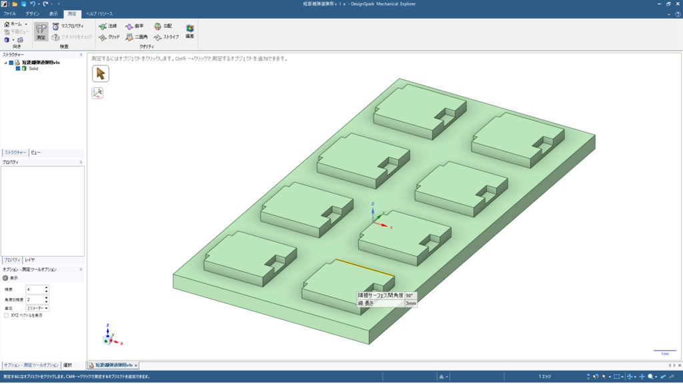Click the '90°' adjacent surface angle value
The image size is (683, 384).
point(410,295)
